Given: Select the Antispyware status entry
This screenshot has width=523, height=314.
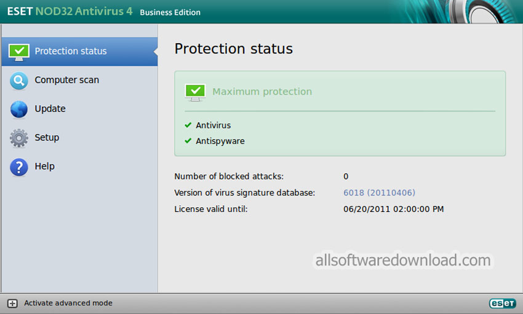Looking at the screenshot, I should pos(220,141).
